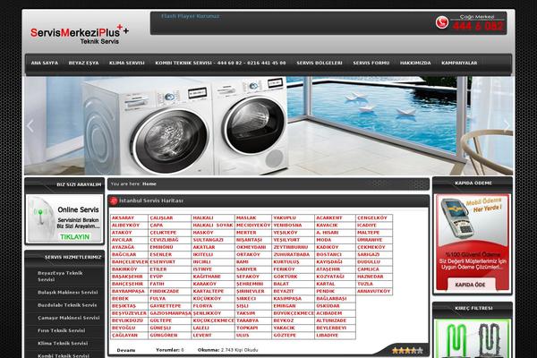Click the Home breadcrumb link
This screenshot has height=358, width=537.
[x=149, y=184]
